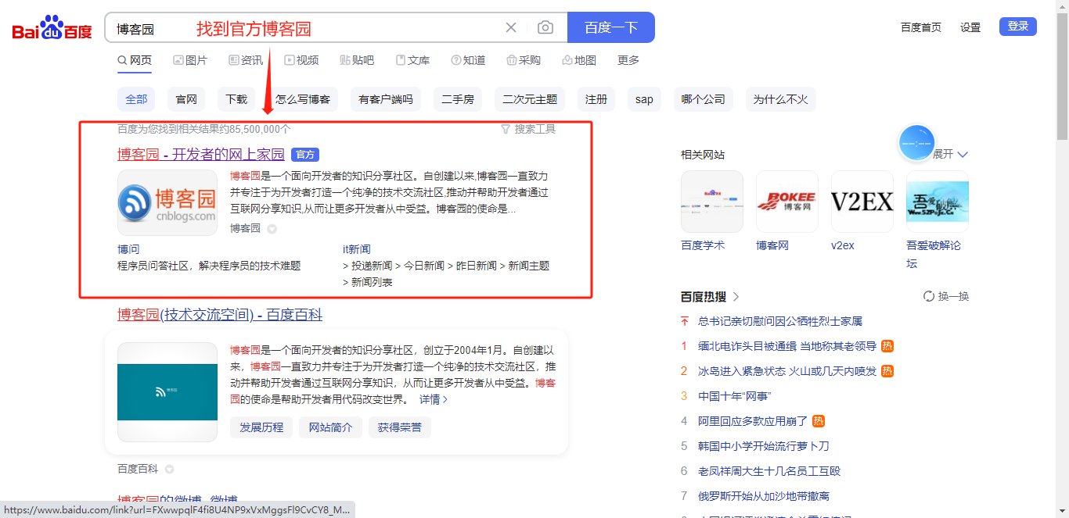This screenshot has height=518, width=1069.
Task: Open image search via camera icon
Action: click(545, 27)
